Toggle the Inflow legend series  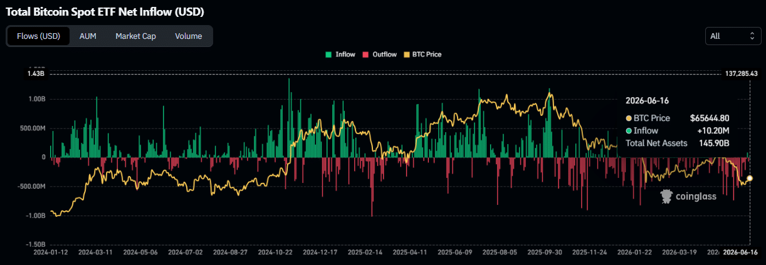[x=340, y=55]
